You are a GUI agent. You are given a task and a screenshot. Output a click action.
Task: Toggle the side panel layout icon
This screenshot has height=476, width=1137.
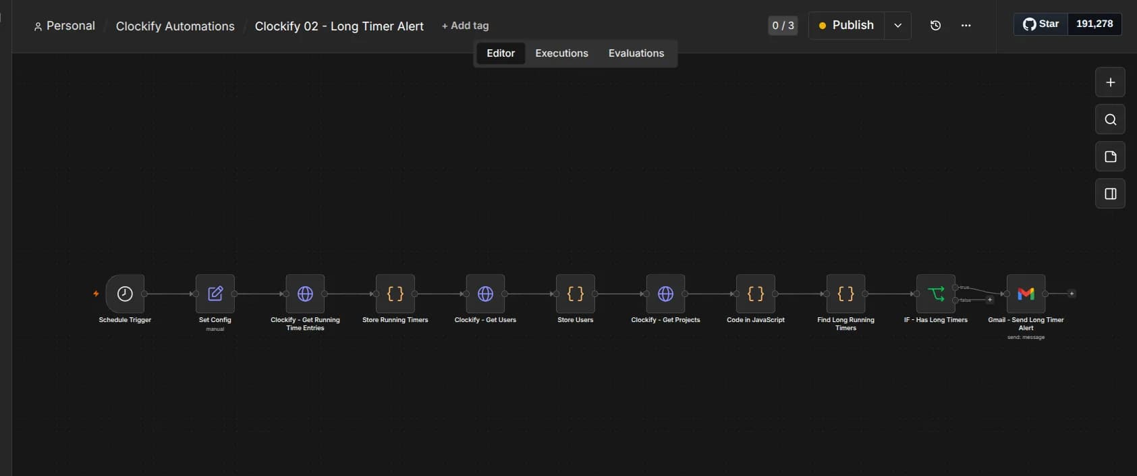tap(1110, 194)
